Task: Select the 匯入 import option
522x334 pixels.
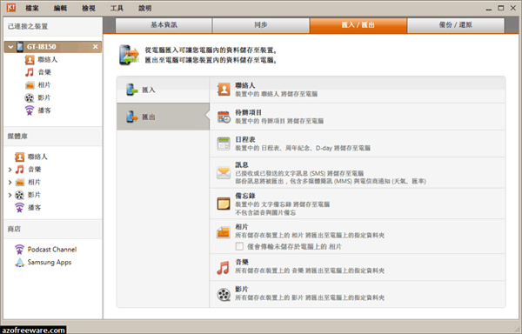Action: click(163, 90)
